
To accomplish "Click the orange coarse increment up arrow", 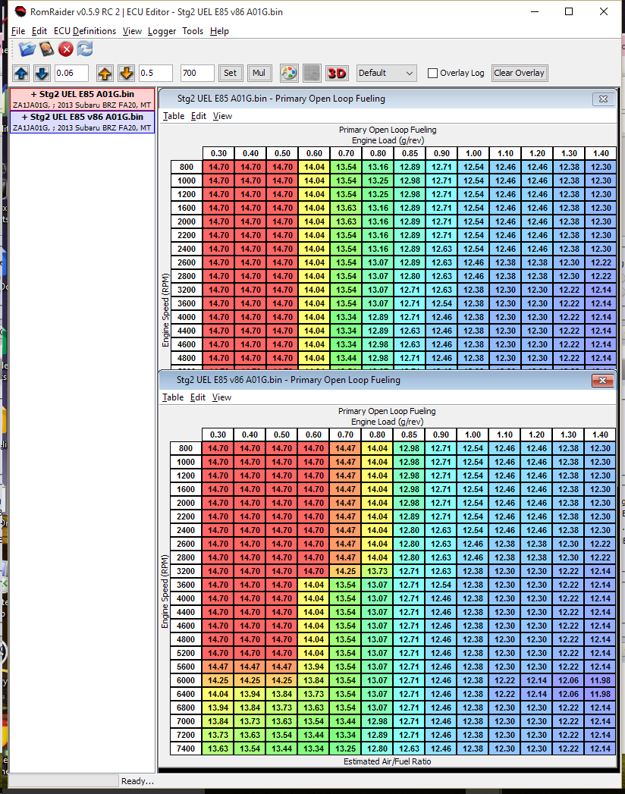I will 105,74.
